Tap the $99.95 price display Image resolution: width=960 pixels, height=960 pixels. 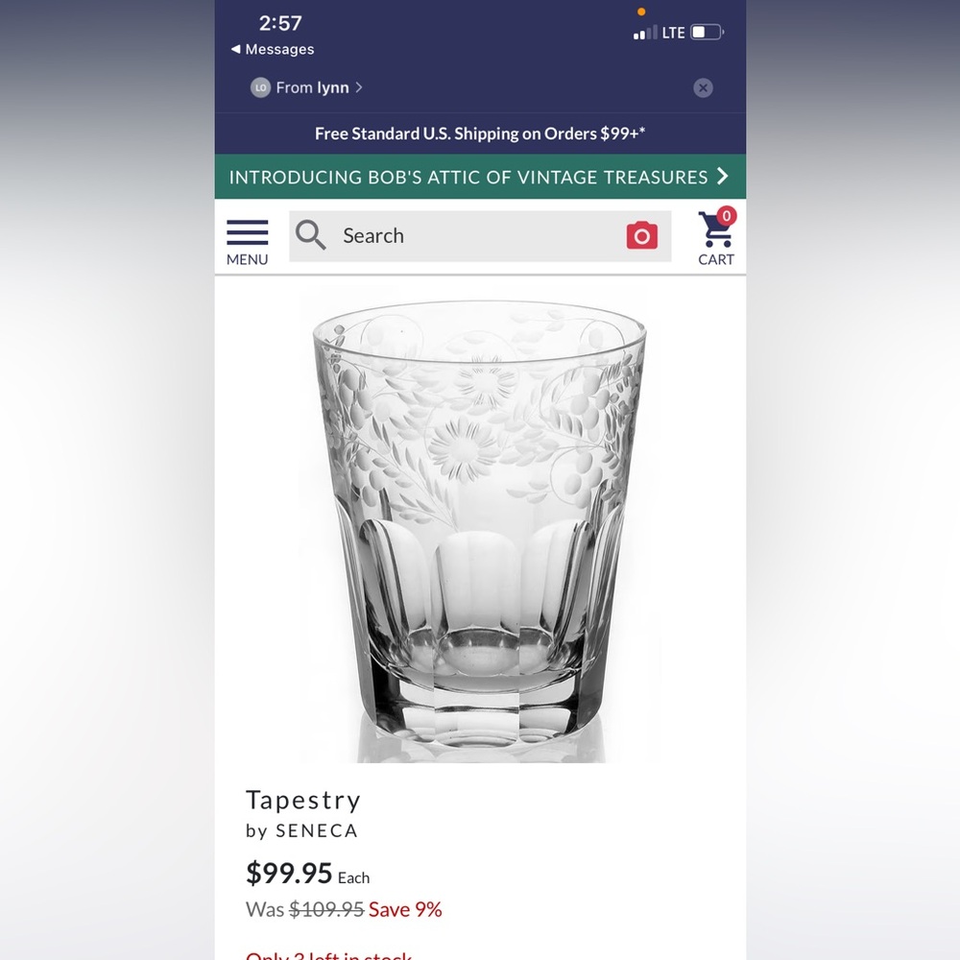pyautogui.click(x=289, y=875)
